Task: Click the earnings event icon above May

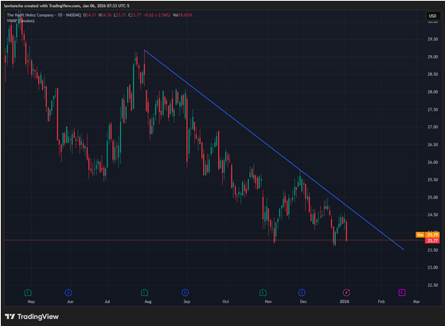Action: 28,293
